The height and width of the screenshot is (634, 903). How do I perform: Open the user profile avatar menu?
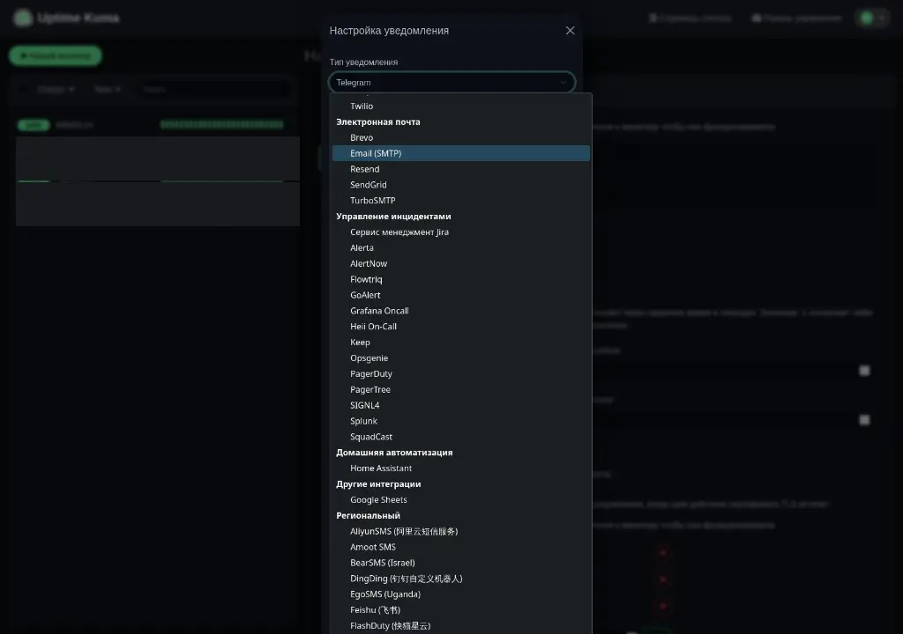(873, 18)
